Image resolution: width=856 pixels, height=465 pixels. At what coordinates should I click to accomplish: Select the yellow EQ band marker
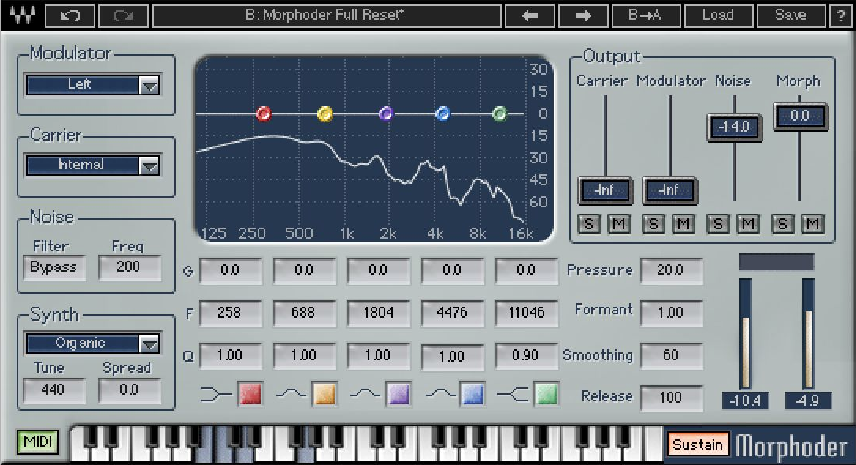coord(324,113)
